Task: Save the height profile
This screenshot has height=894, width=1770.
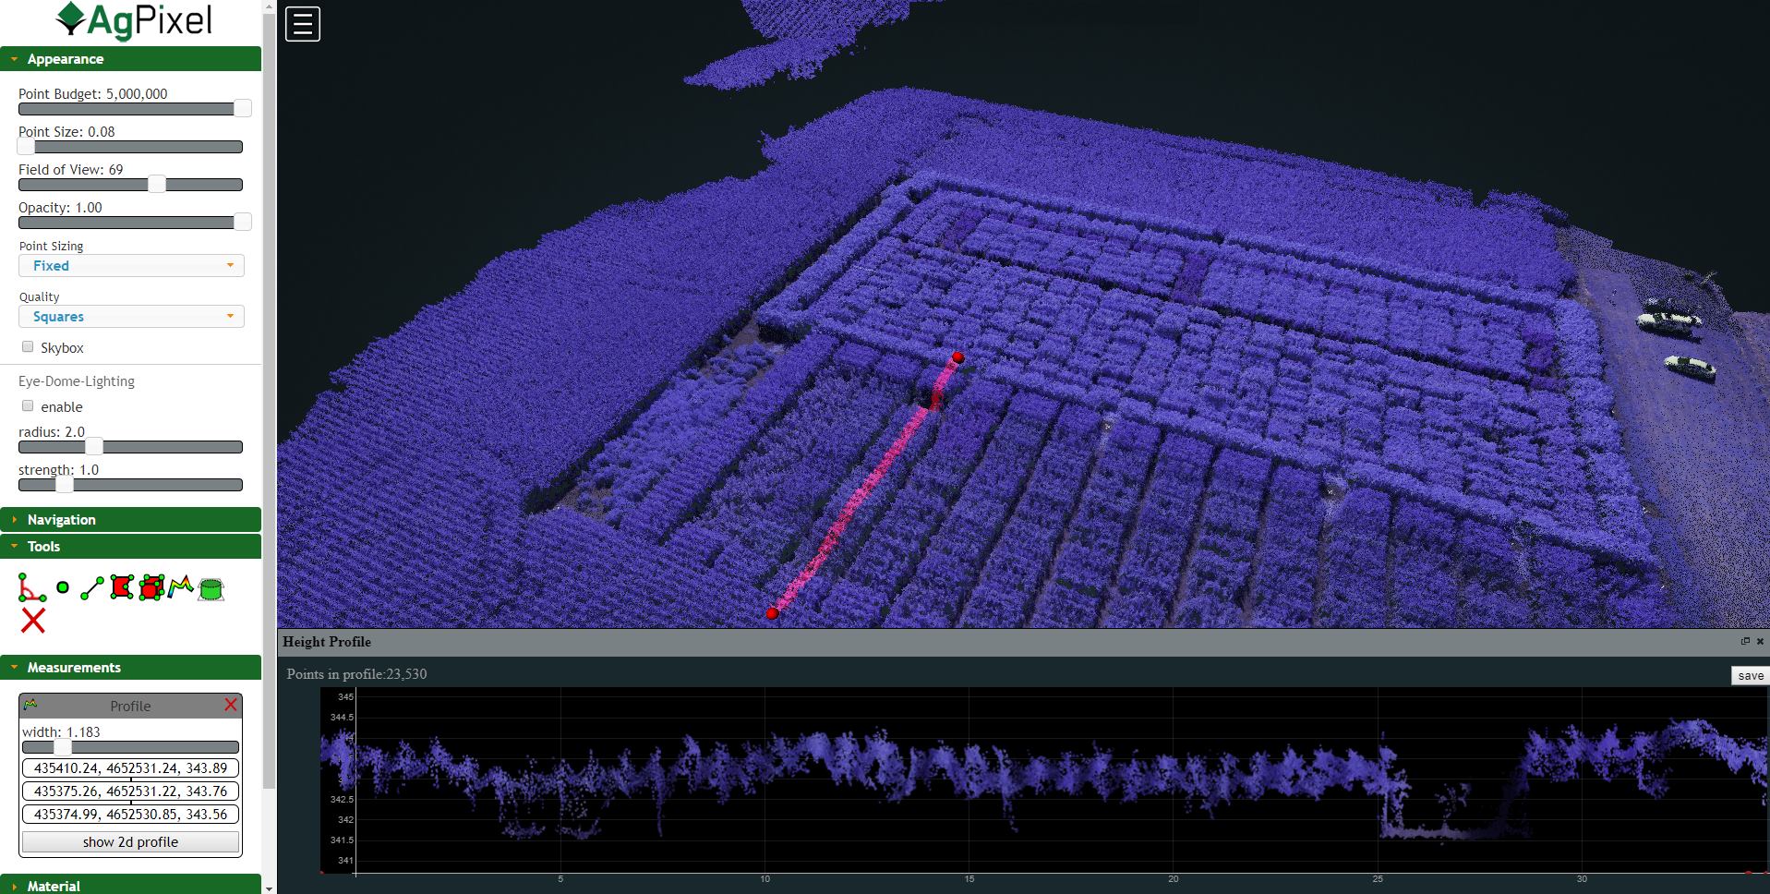Action: coord(1750,676)
